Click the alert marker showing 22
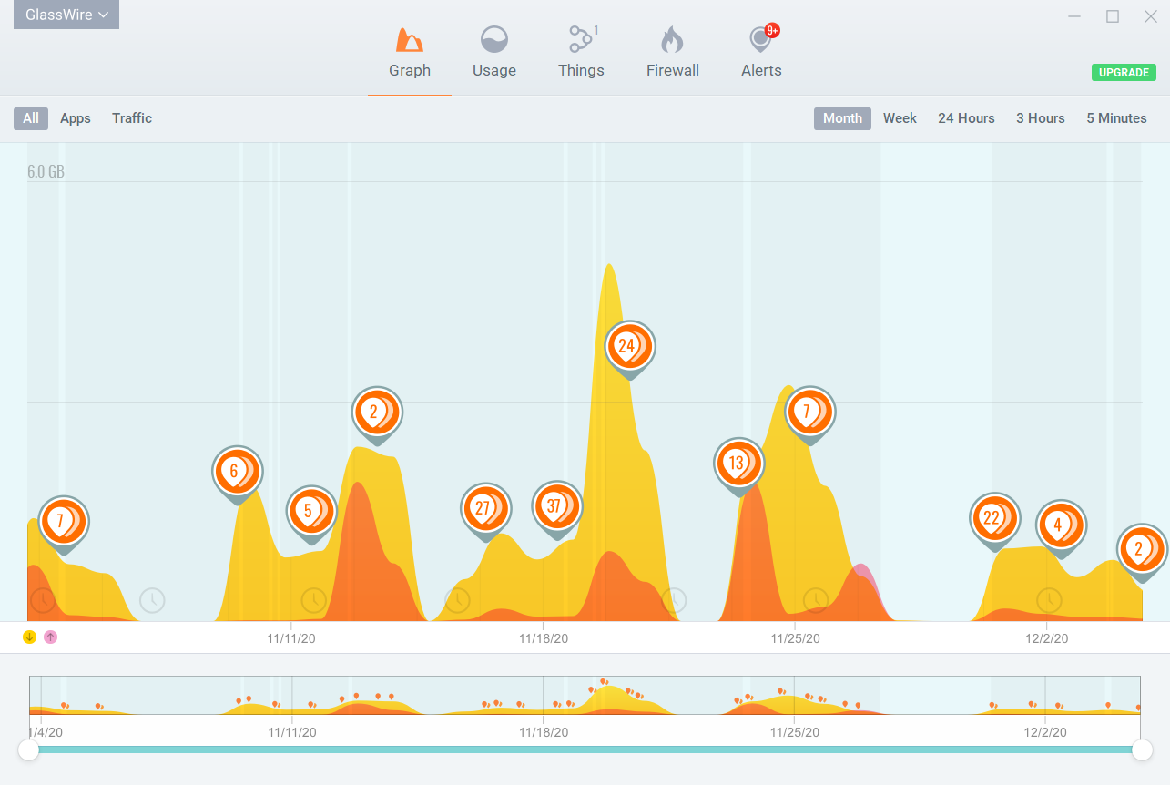This screenshot has height=785, width=1170. pos(994,518)
